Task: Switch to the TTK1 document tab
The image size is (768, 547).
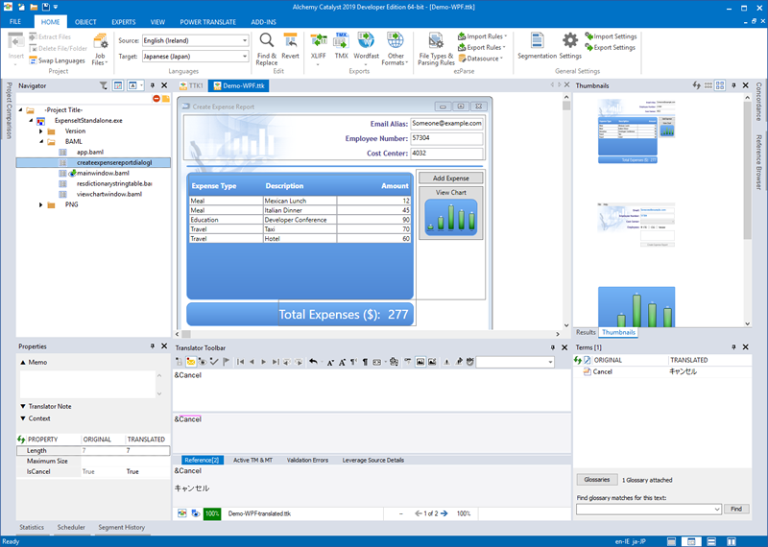Action: pyautogui.click(x=191, y=85)
